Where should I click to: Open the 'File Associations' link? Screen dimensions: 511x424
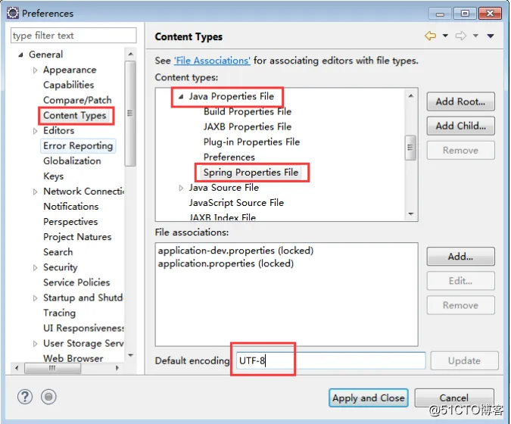212,61
